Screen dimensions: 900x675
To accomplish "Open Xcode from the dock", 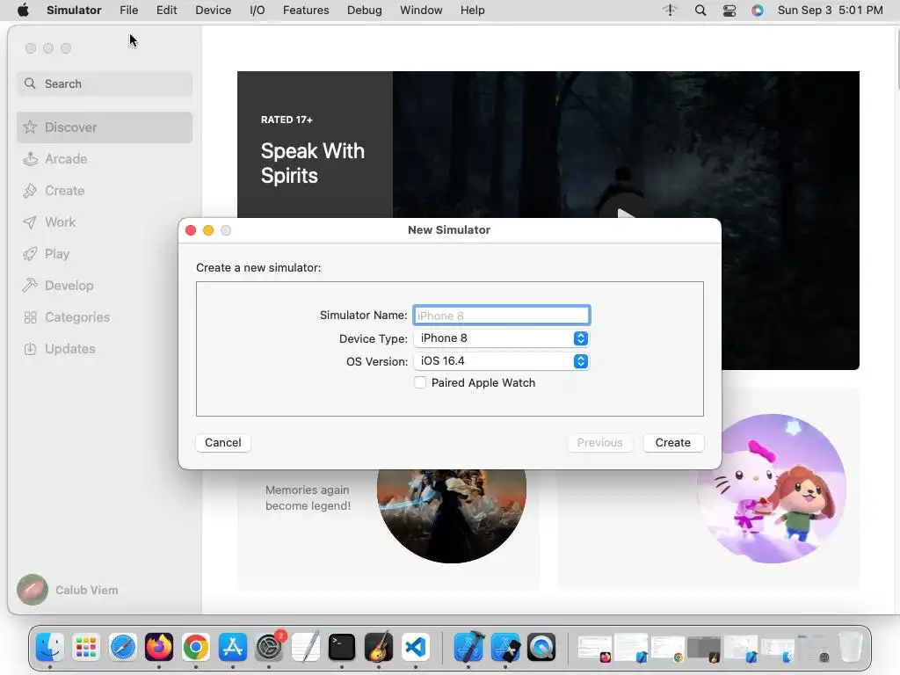I will click(x=468, y=648).
